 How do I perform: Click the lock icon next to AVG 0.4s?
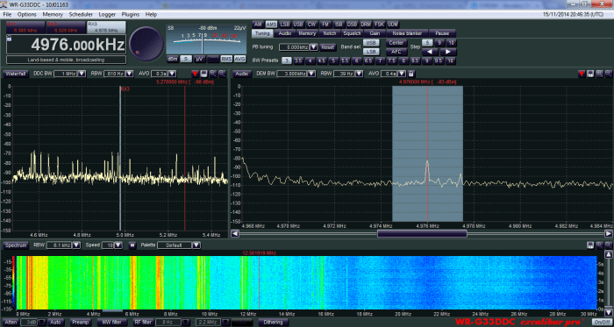coord(411,74)
